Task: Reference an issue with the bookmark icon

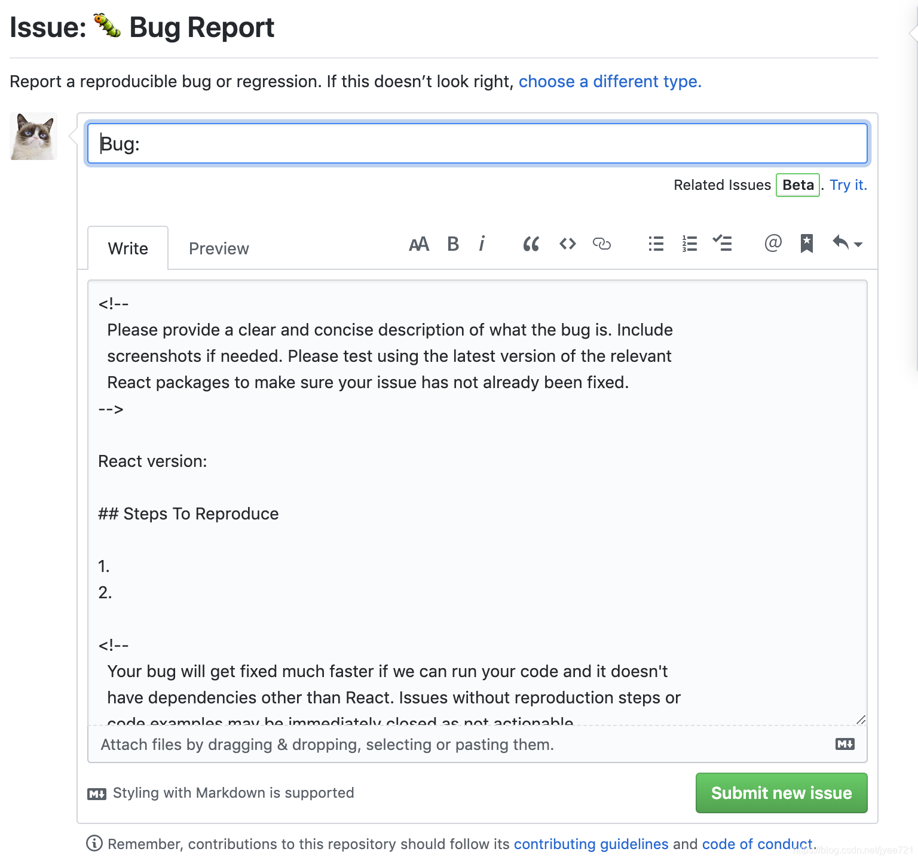Action: click(x=807, y=244)
